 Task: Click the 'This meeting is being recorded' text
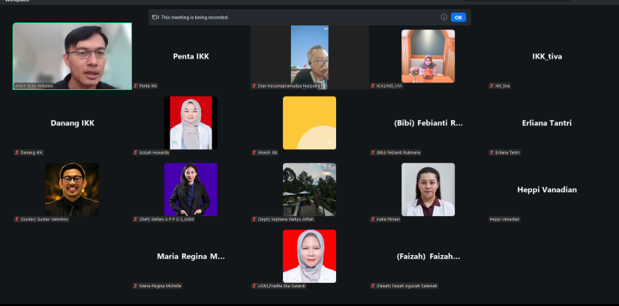pos(196,17)
